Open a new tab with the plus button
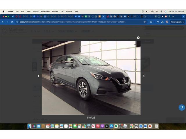This screenshot has height=139, width=186. coord(173,17)
